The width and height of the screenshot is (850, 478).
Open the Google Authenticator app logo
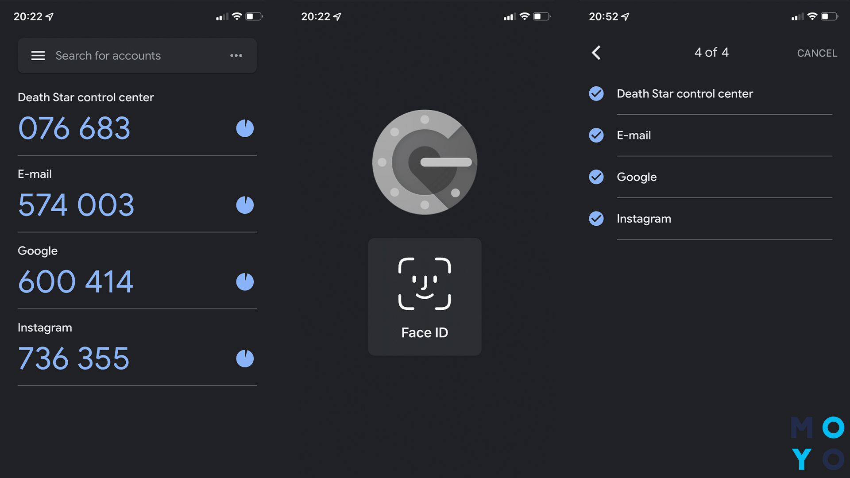424,162
